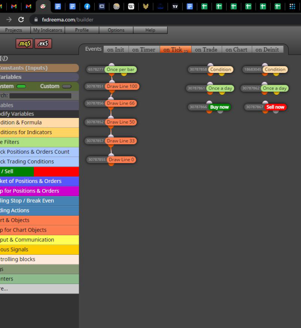Switch to the on Trade tab
Viewport: 301px width, 328px height.
(206, 50)
